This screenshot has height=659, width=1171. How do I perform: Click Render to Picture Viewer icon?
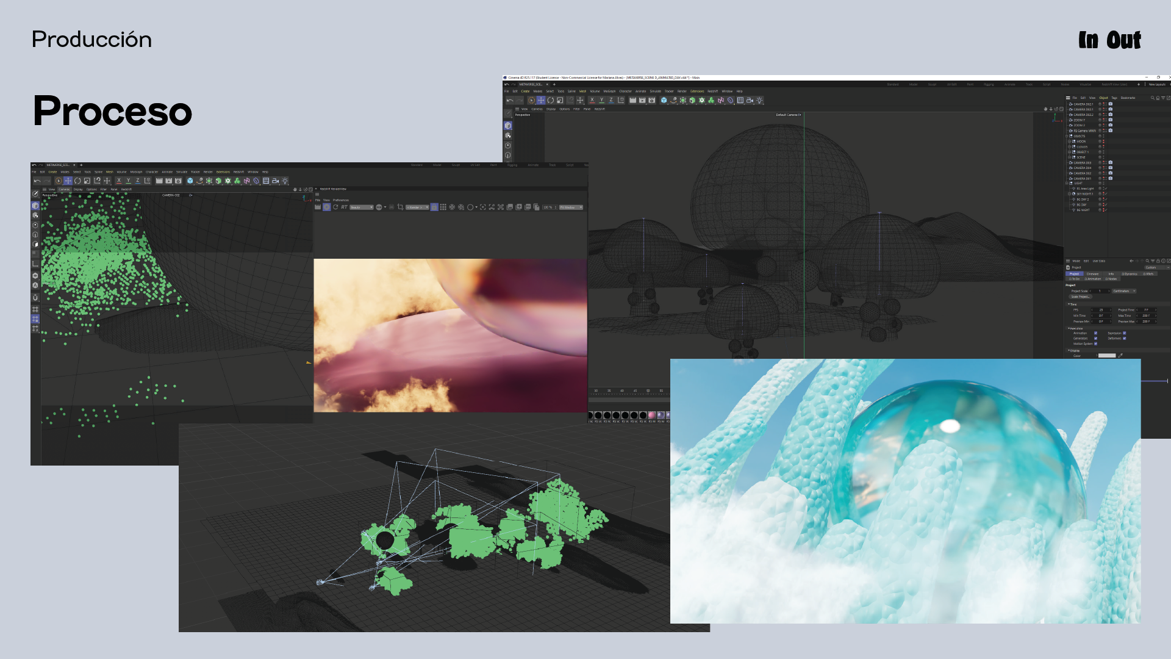click(642, 101)
